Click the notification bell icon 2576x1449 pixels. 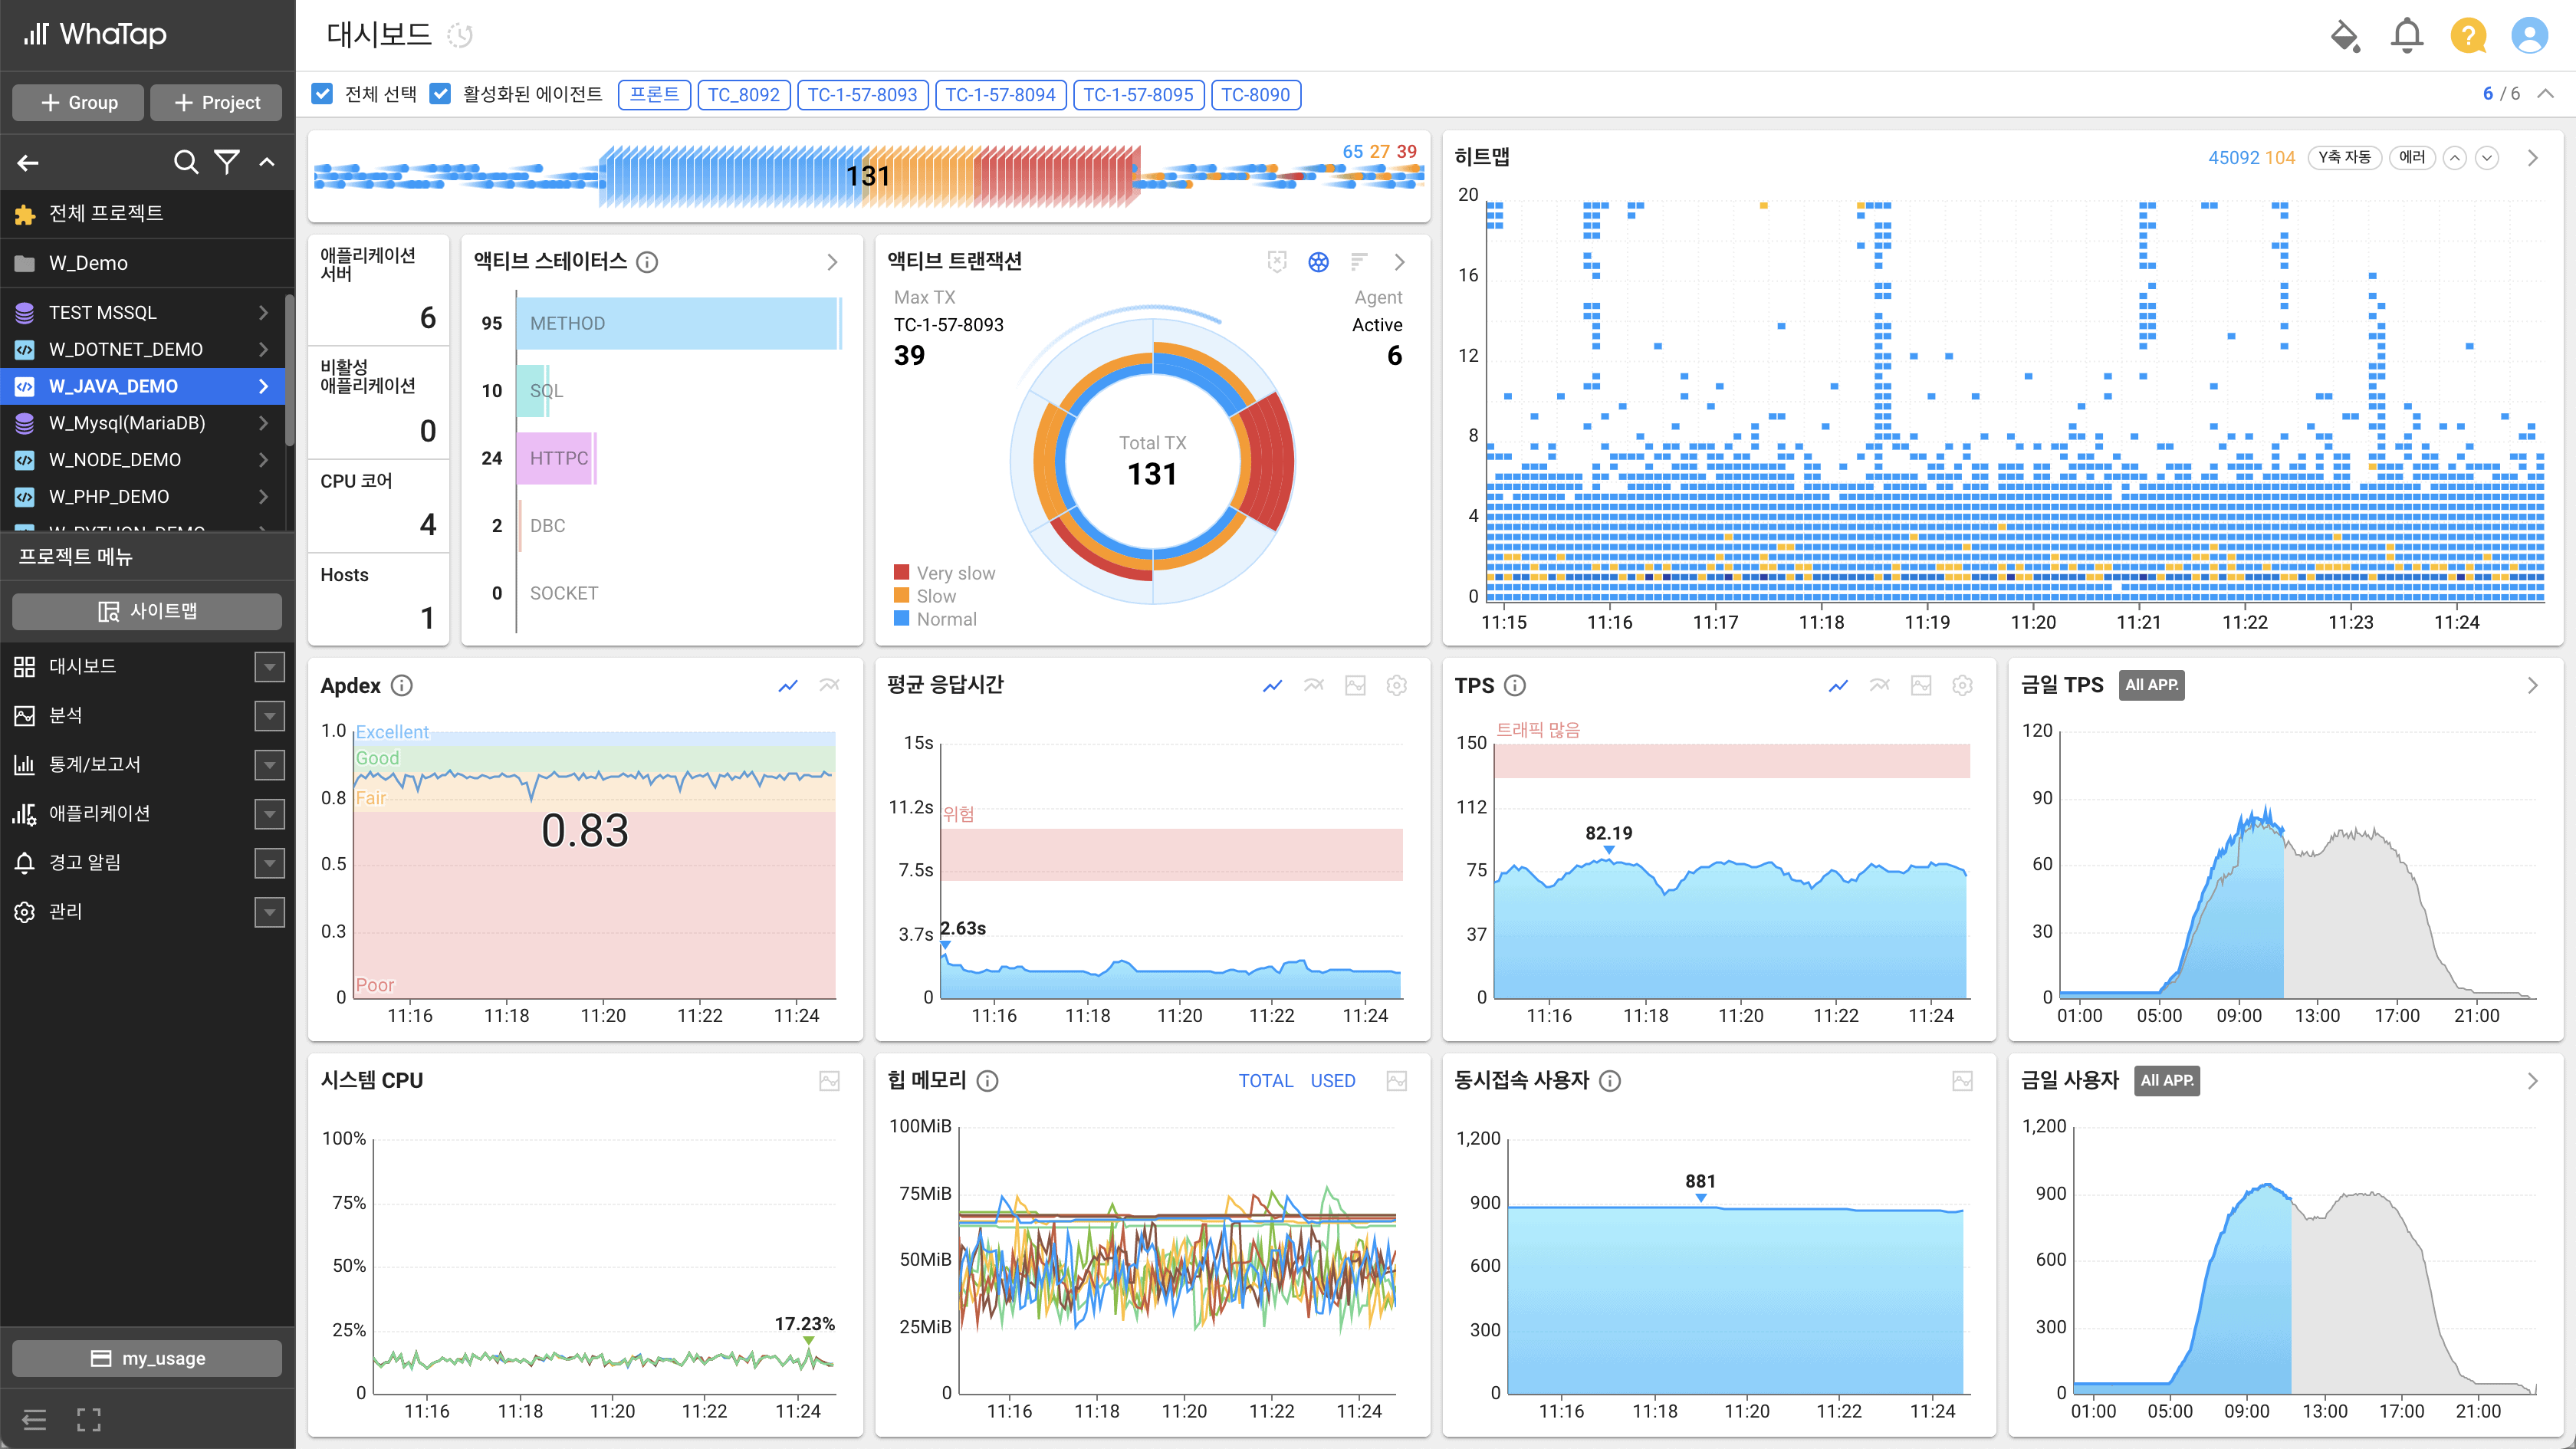pos(2406,36)
